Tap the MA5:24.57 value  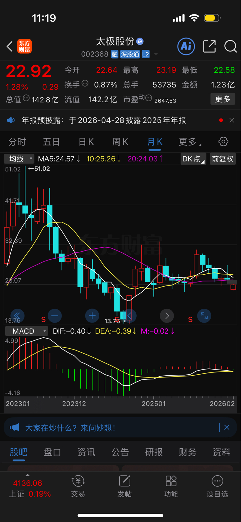pyautogui.click(x=59, y=159)
